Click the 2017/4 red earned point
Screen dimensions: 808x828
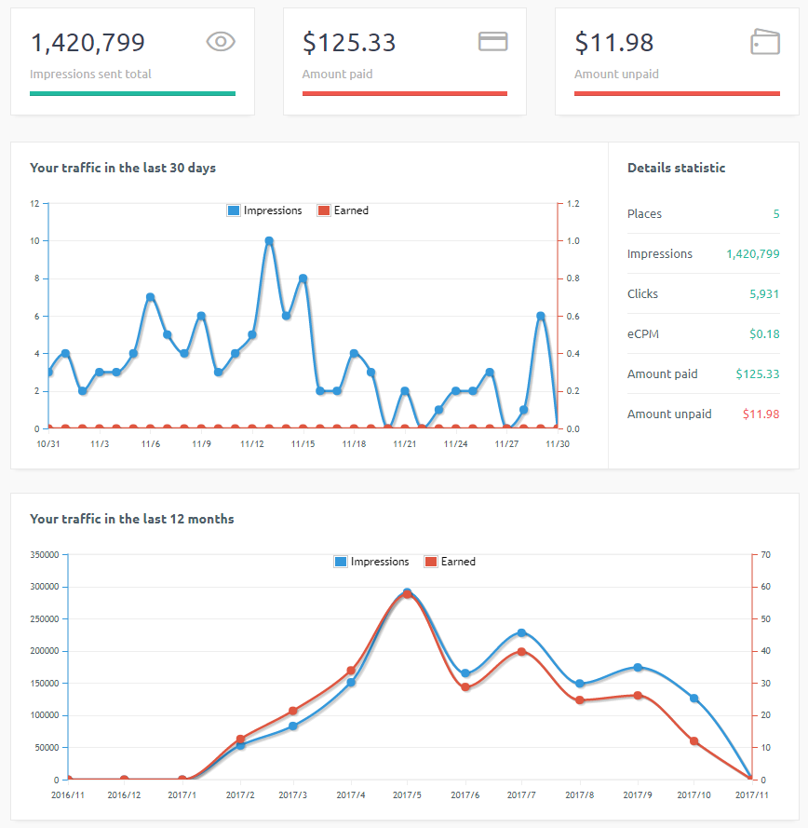tap(351, 671)
